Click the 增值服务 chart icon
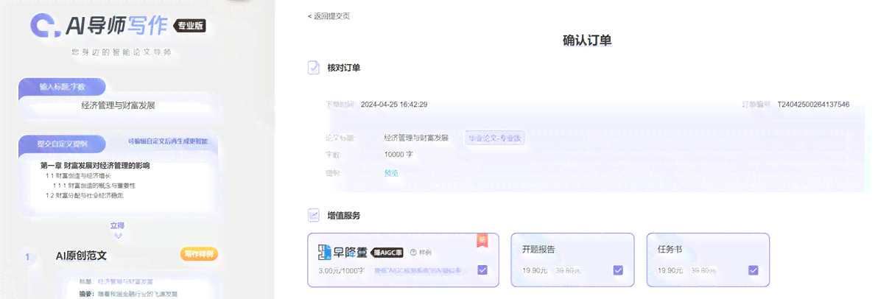878x299 pixels. pos(314,215)
